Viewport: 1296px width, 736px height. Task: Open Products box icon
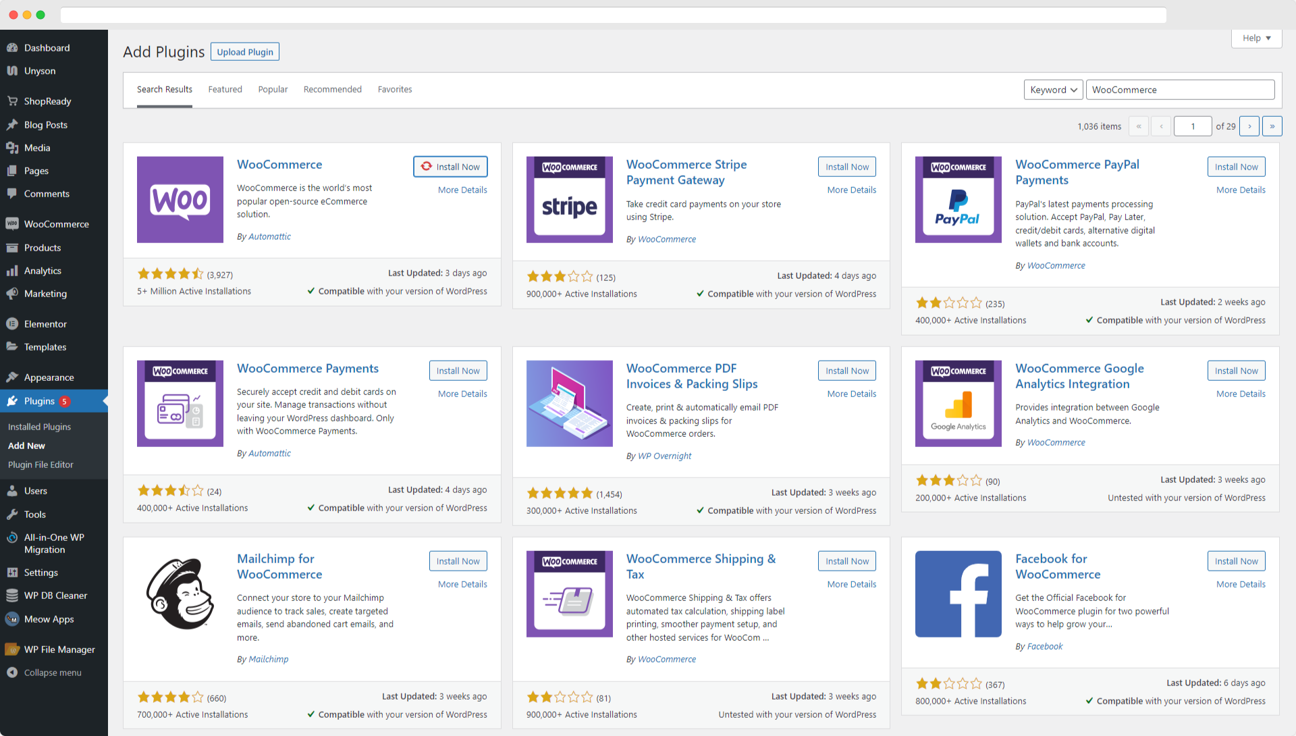coord(12,248)
